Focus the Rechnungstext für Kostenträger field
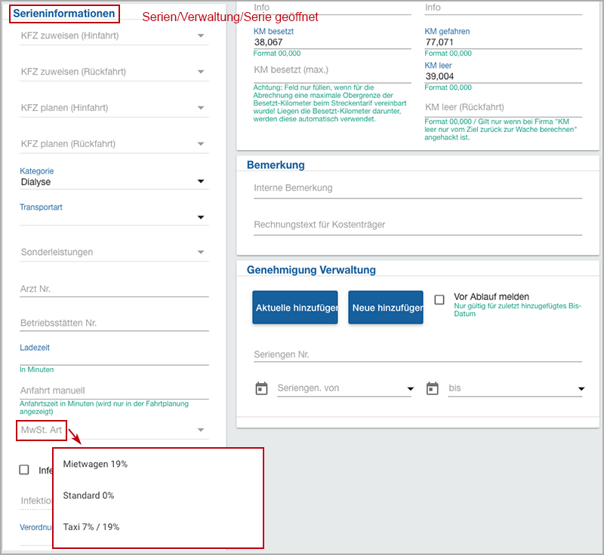Image resolution: width=604 pixels, height=555 pixels. 417,224
